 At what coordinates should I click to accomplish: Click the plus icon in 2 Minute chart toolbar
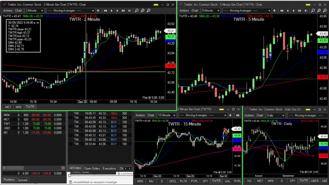tap(98, 10)
